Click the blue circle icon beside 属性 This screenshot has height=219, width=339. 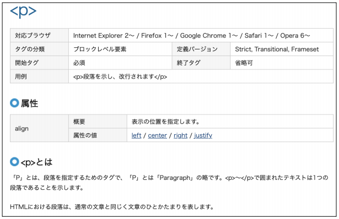coord(14,103)
